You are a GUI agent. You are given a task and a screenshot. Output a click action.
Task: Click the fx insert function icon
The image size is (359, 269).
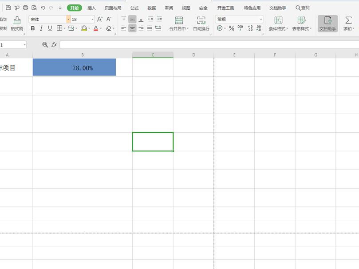click(54, 44)
